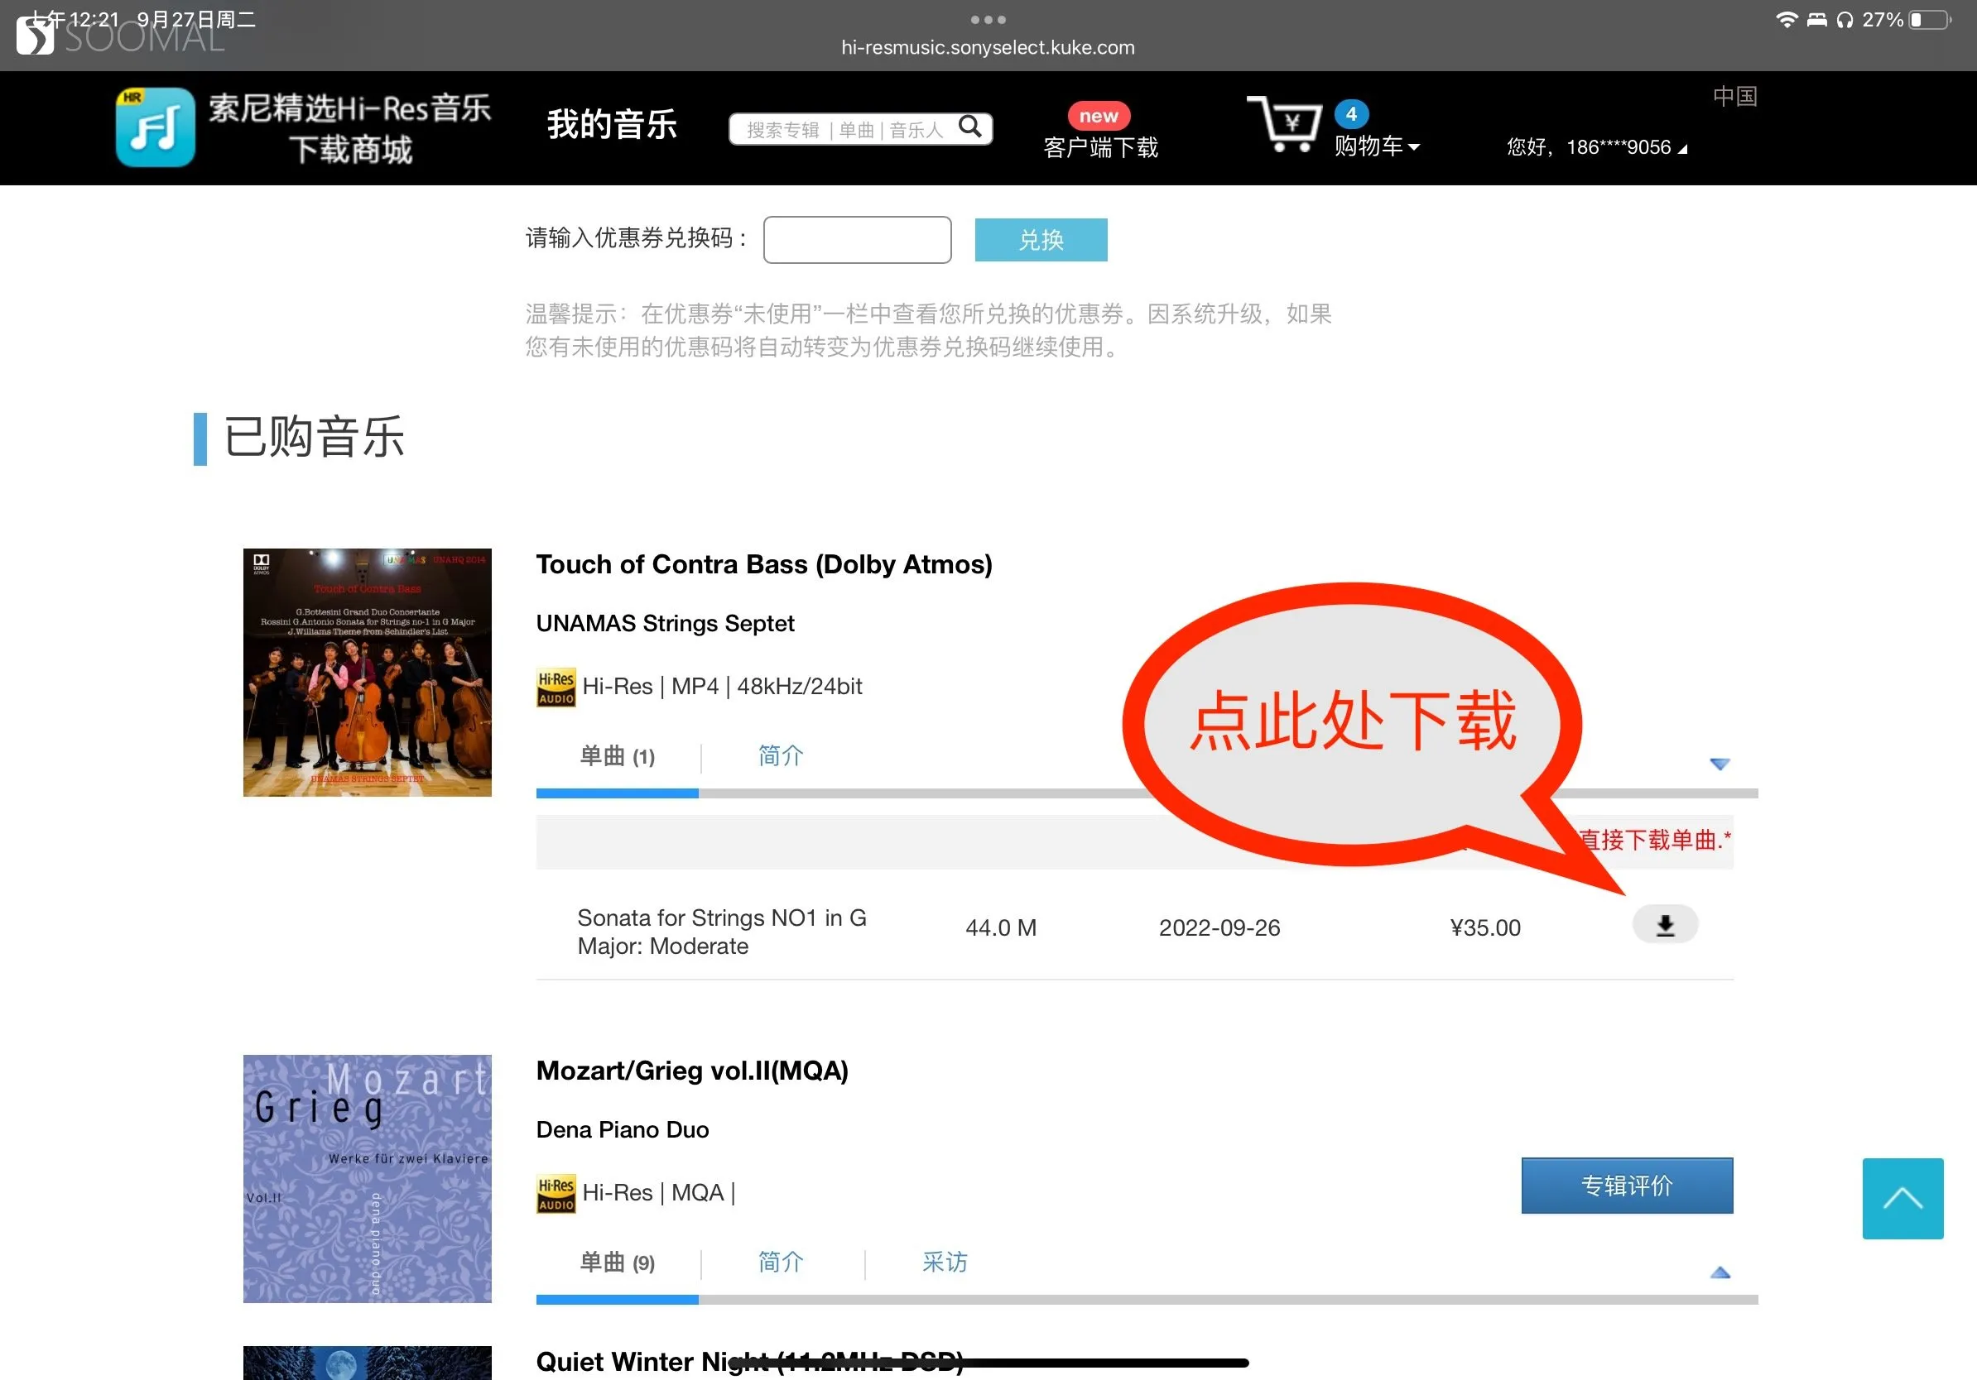The image size is (1977, 1380).
Task: Open 我的音乐 page
Action: coord(612,125)
